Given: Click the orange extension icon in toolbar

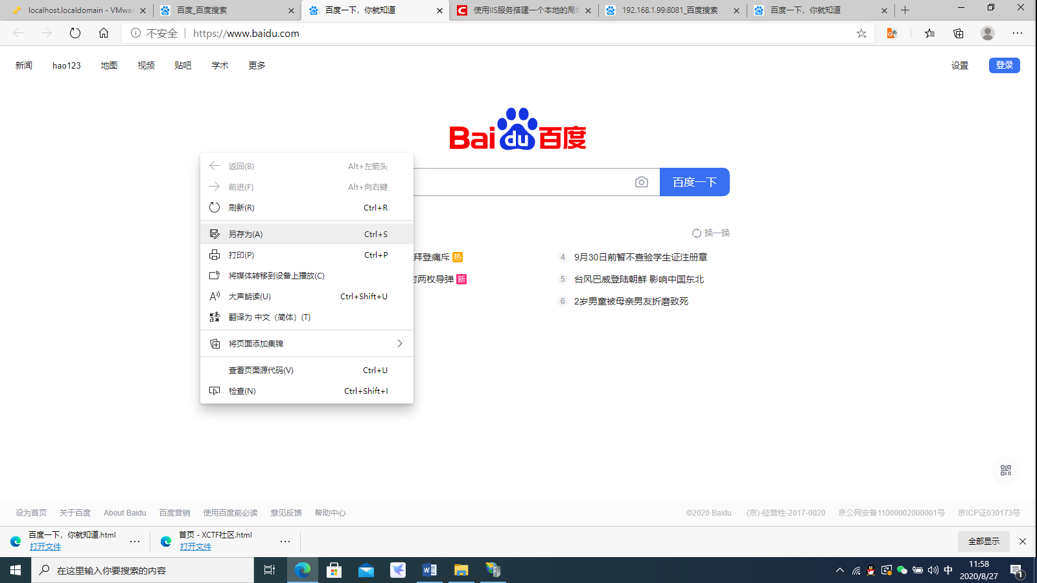Looking at the screenshot, I should click(892, 33).
